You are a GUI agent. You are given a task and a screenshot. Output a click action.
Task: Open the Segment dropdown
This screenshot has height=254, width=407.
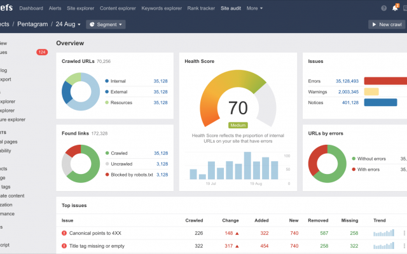(106, 24)
